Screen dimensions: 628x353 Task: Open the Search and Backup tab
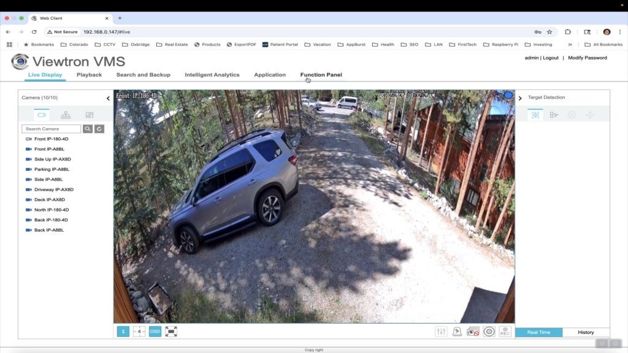(144, 75)
